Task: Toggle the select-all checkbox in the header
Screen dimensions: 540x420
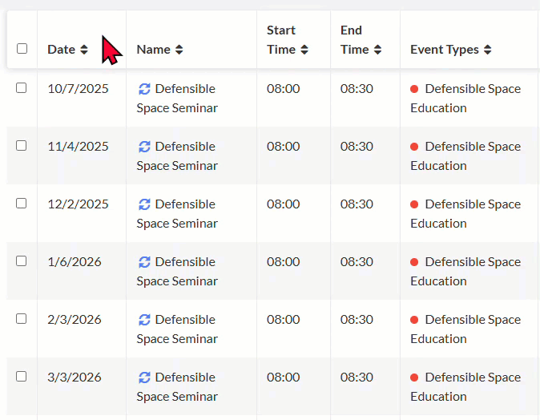Action: pos(22,49)
